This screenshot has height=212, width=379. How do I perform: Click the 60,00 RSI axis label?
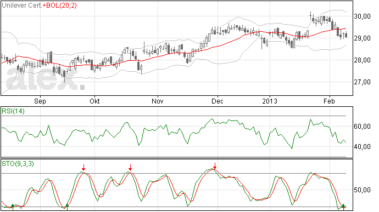362,127
